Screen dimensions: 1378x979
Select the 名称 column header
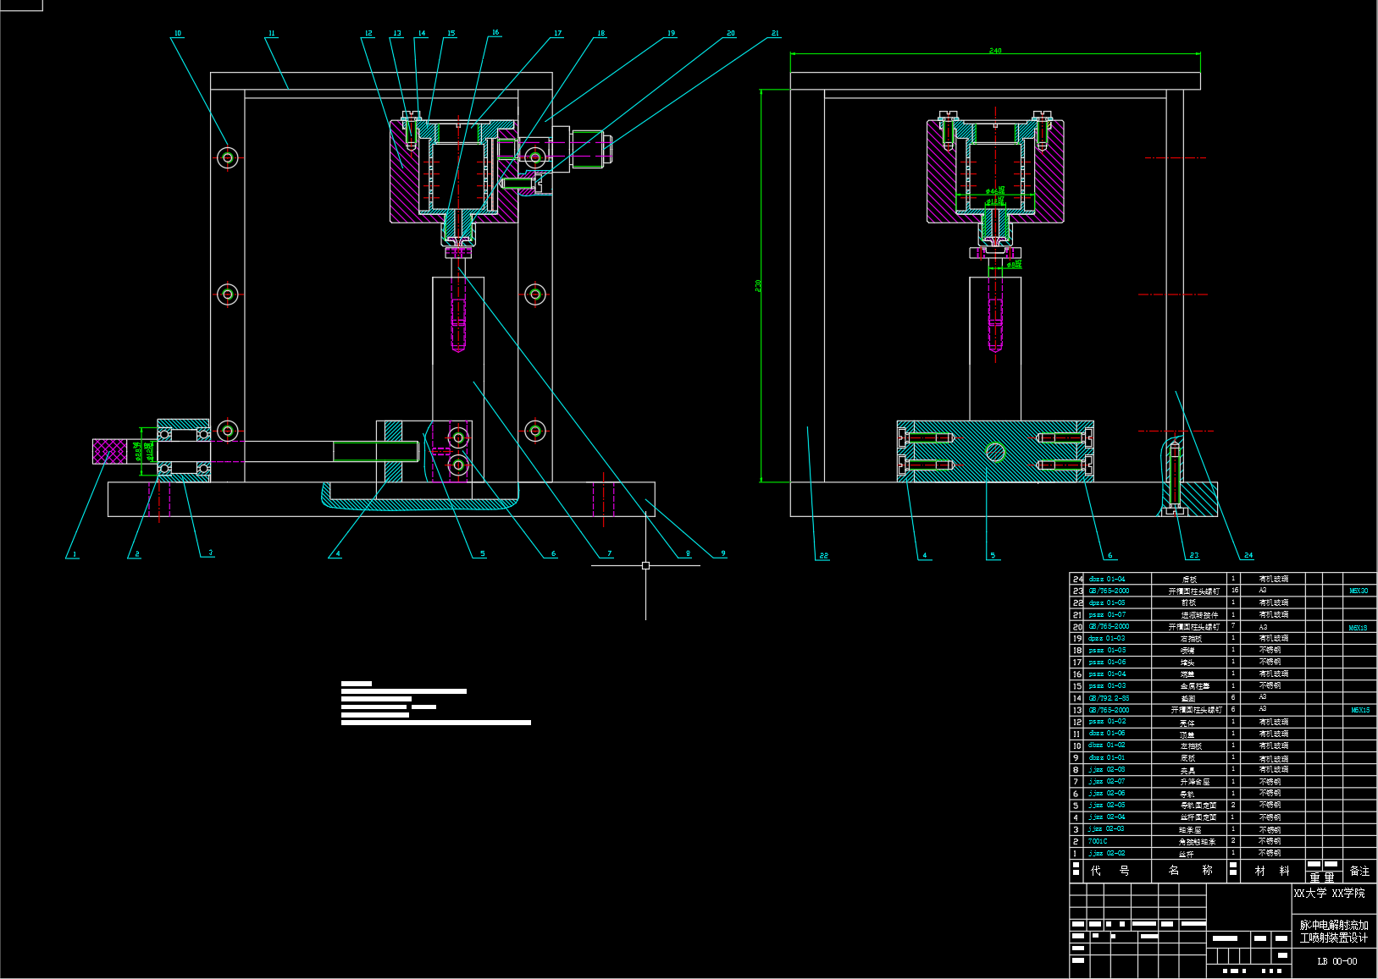[x=1190, y=871]
